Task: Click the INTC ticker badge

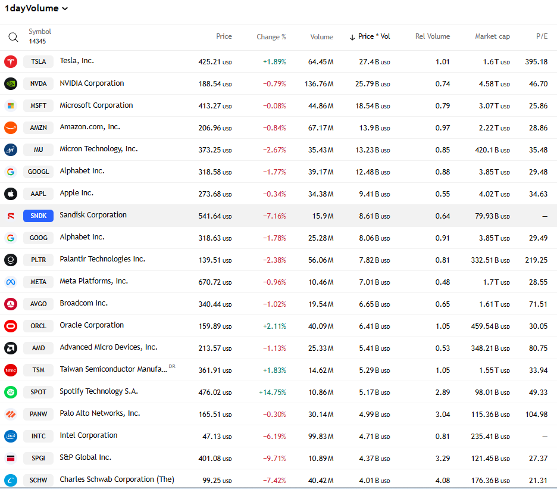Action: [x=38, y=437]
